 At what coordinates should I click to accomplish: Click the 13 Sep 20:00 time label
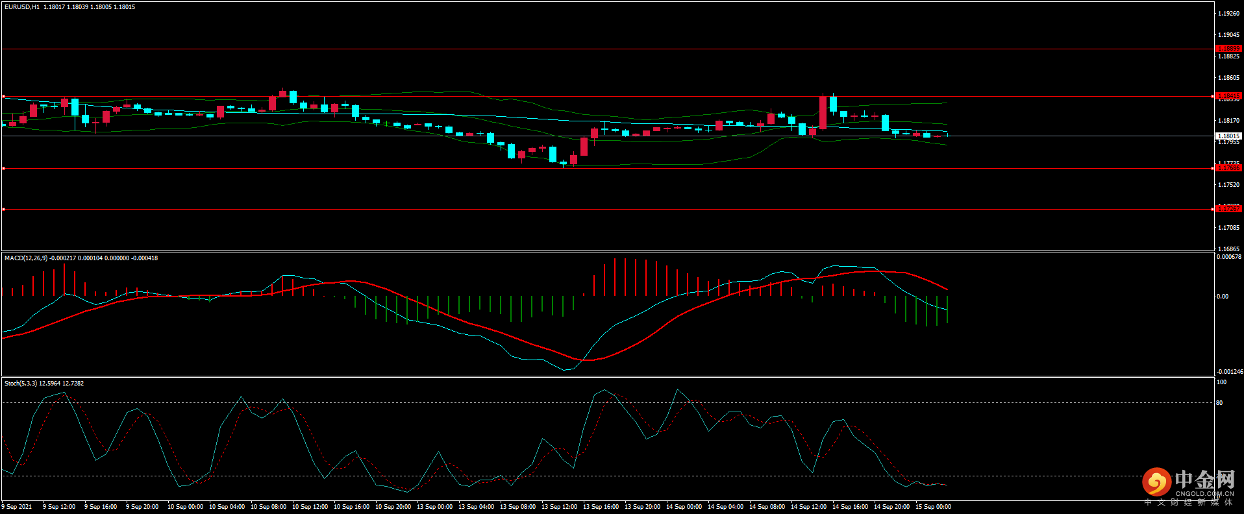tap(642, 507)
